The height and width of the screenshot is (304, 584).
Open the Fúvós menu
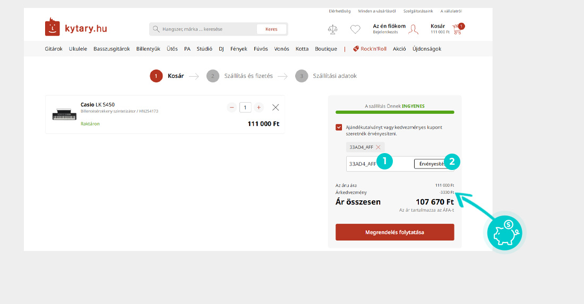(261, 49)
